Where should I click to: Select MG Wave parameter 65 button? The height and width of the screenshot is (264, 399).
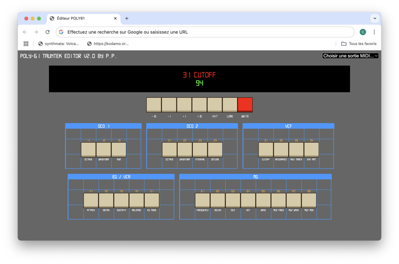pos(263,200)
